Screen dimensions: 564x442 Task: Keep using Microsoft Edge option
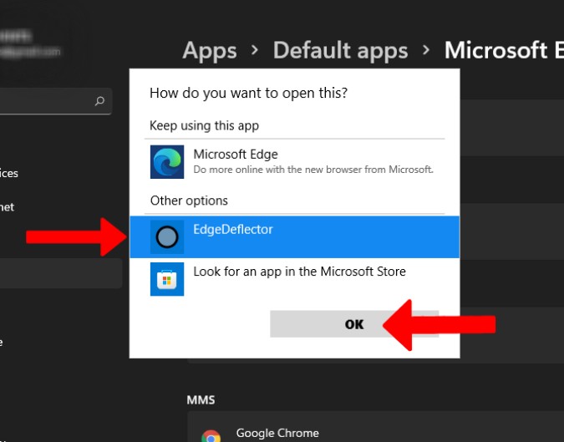click(x=295, y=162)
